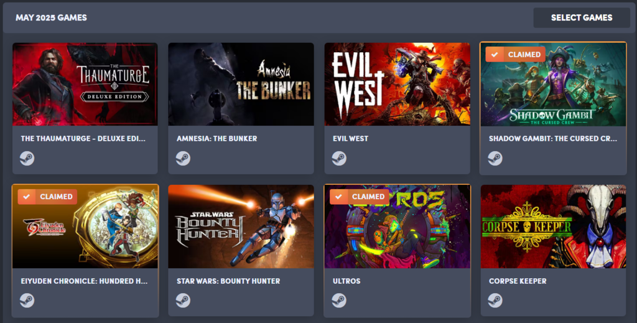
Task: Click Steam icon under Star Wars: Bounty Hunter
Action: click(184, 300)
